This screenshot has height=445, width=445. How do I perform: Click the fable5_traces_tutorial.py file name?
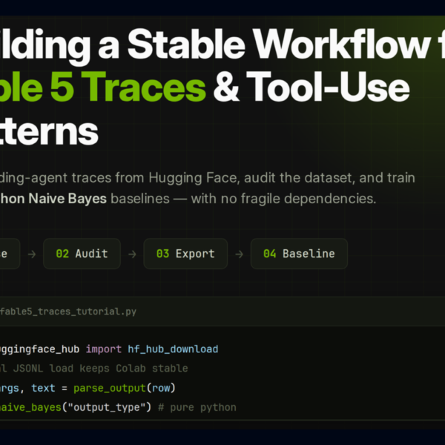[x=68, y=311]
